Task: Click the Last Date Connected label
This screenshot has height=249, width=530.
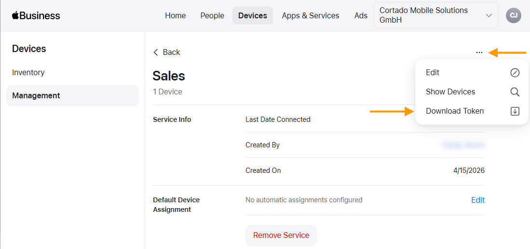Action: pyautogui.click(x=278, y=119)
